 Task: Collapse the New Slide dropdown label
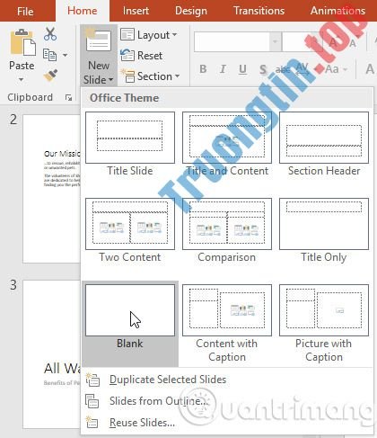99,73
